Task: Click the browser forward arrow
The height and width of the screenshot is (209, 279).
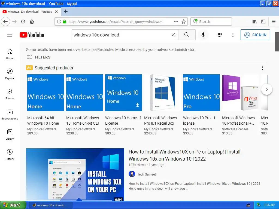Action: [x=15, y=21]
